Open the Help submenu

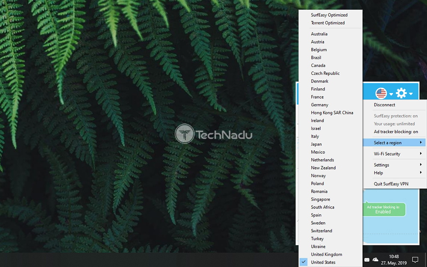395,173
